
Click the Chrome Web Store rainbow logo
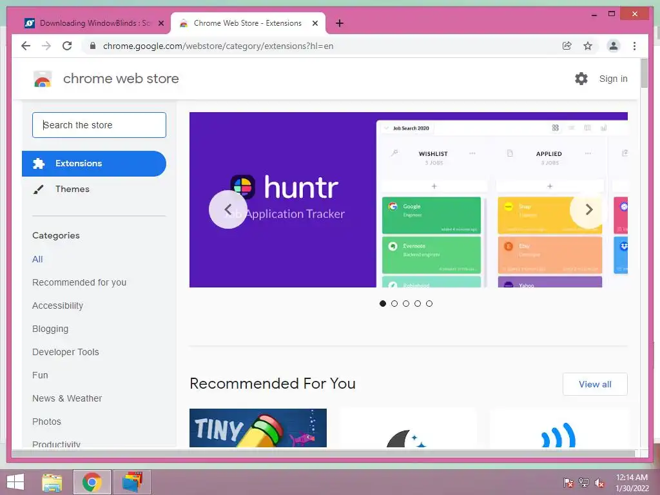click(x=43, y=79)
